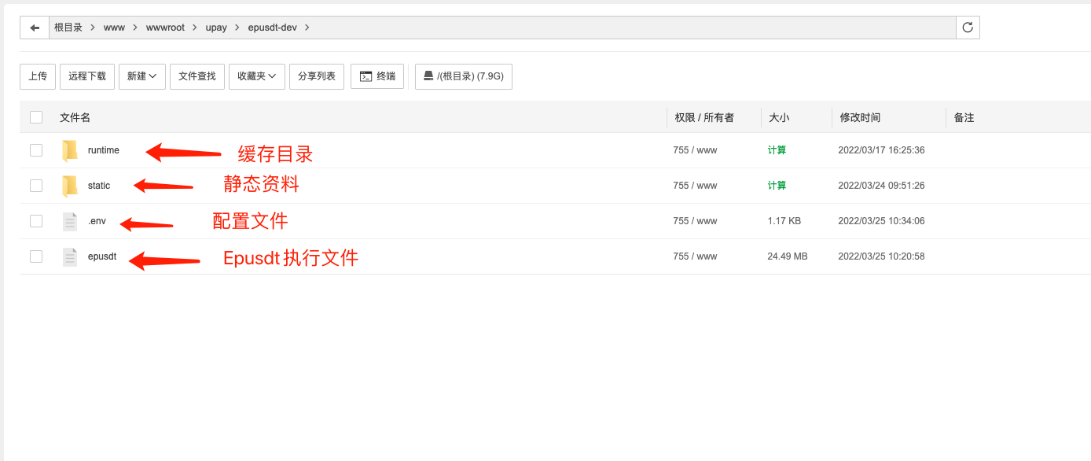Tick the checkbox for epusdt file

(x=36, y=256)
